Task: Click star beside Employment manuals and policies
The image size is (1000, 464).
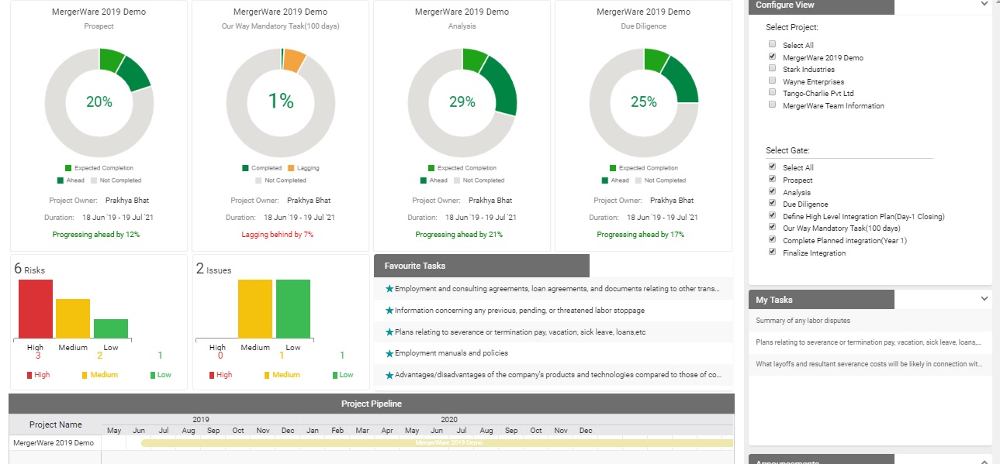Action: [389, 353]
